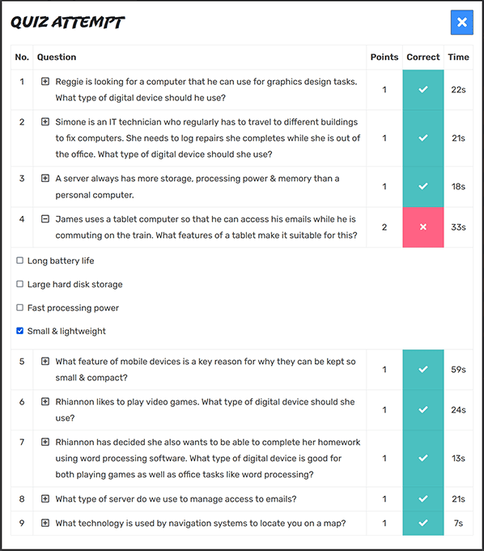The image size is (484, 551).
Task: Expand question 1 about Reggie's graphics computer
Action: 45,82
